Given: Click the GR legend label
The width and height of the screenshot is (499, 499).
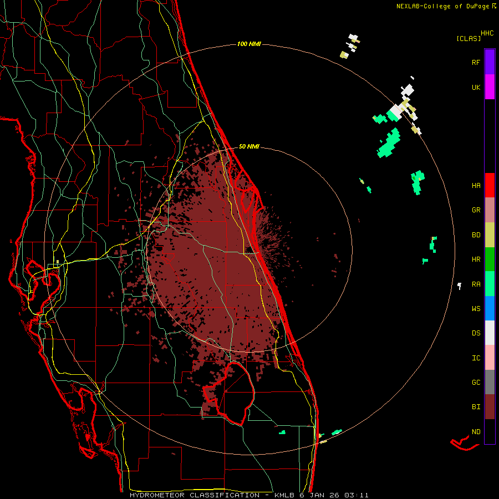Looking at the screenshot, I should 476,210.
